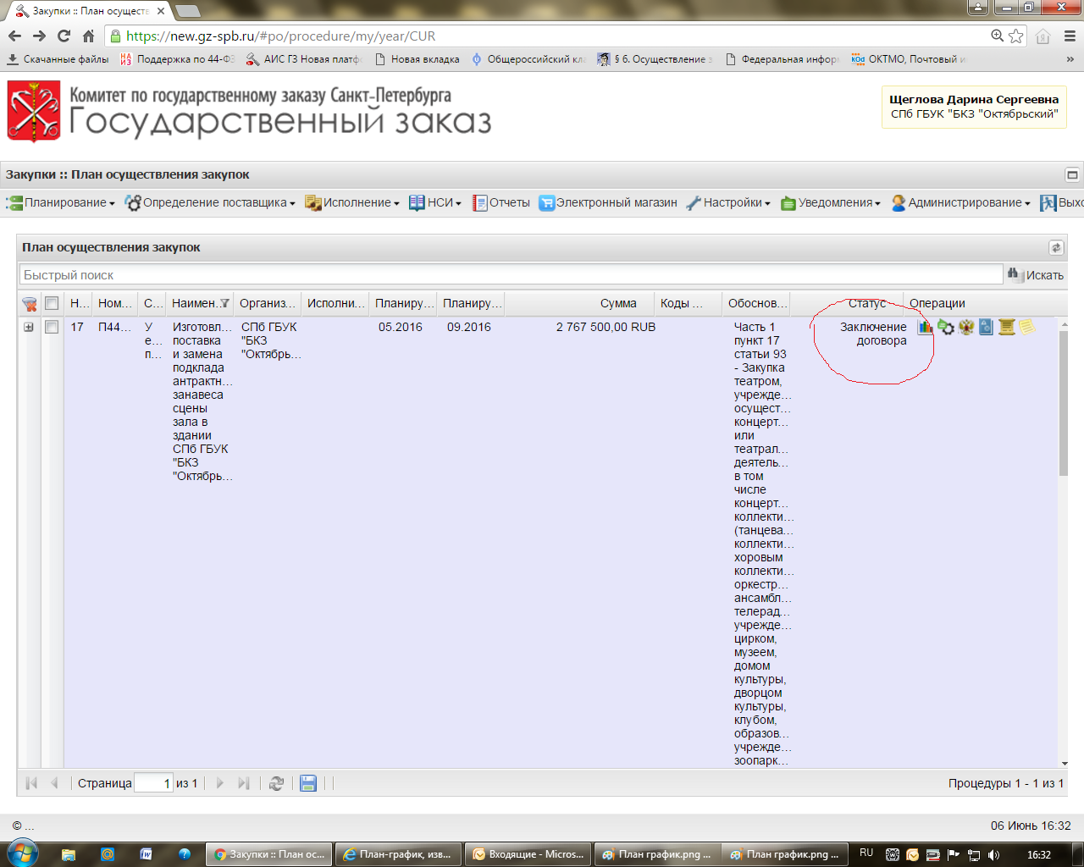
Task: Go to the previous page of procedures
Action: (x=54, y=783)
